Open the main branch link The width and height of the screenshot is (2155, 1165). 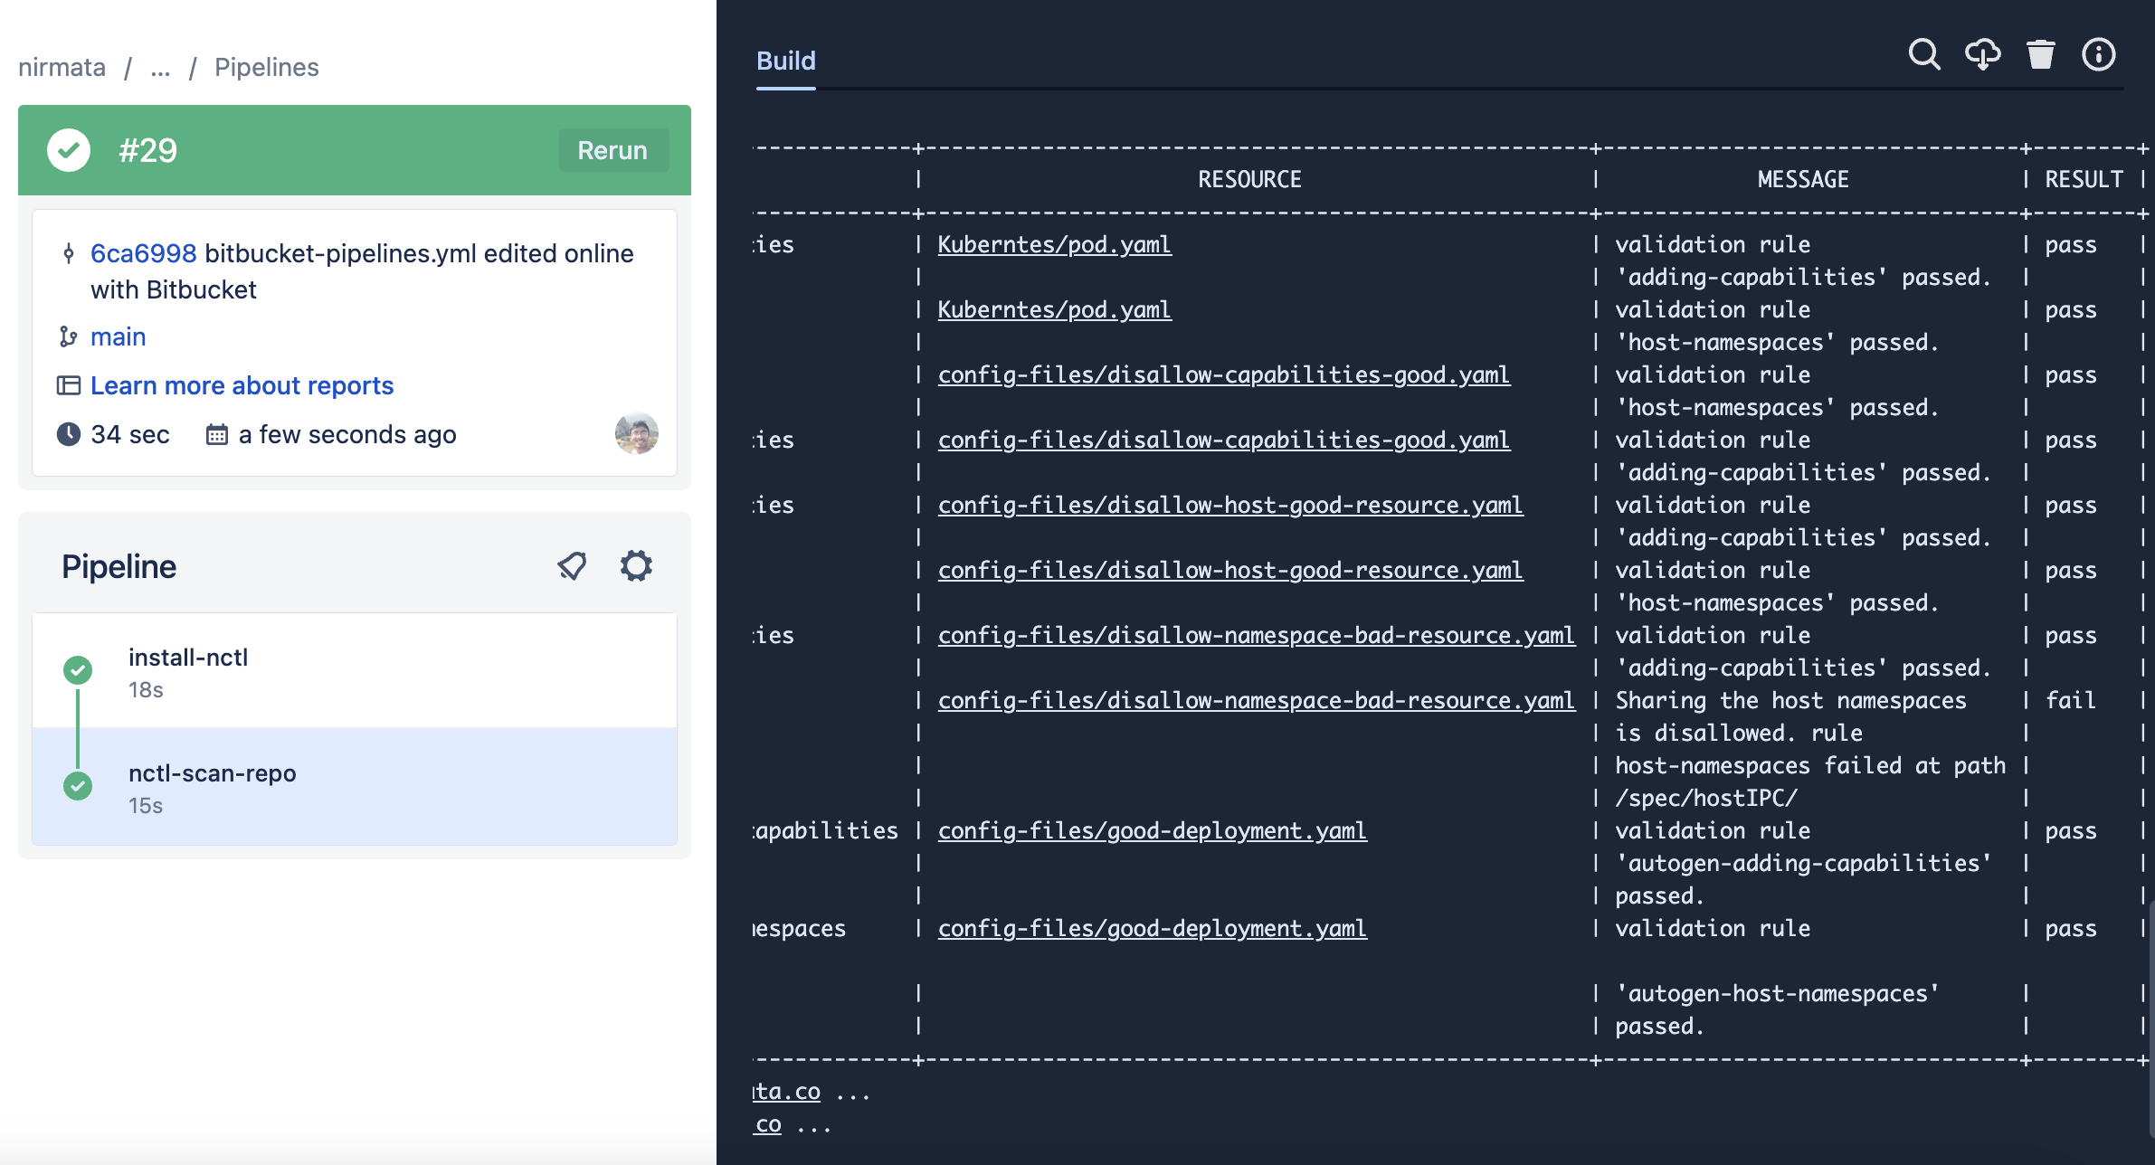pos(119,336)
